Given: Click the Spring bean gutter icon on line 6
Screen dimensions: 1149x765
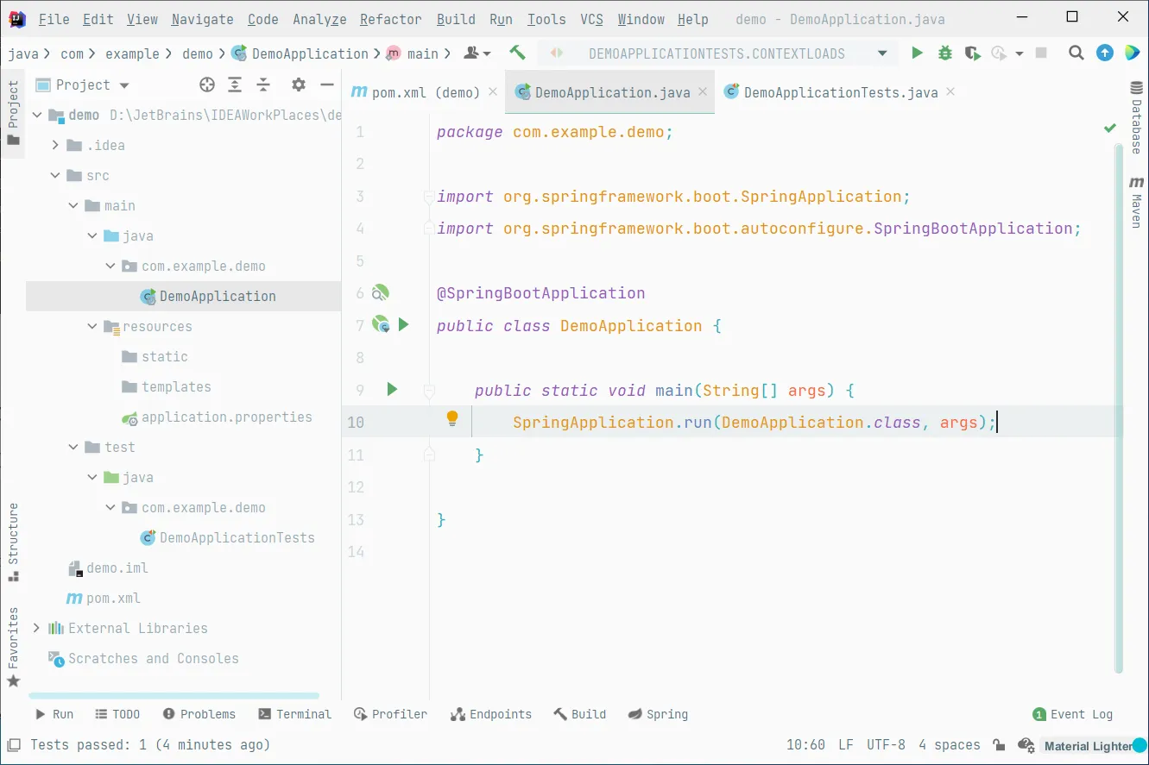Looking at the screenshot, I should 380,293.
